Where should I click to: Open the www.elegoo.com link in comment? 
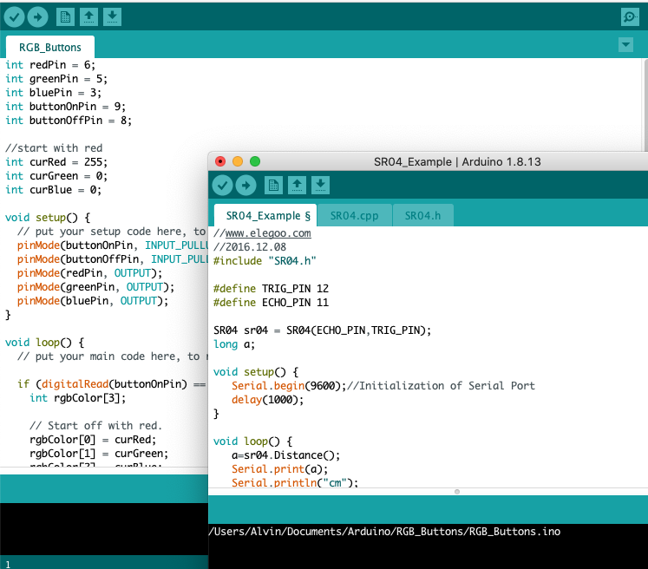(x=268, y=233)
